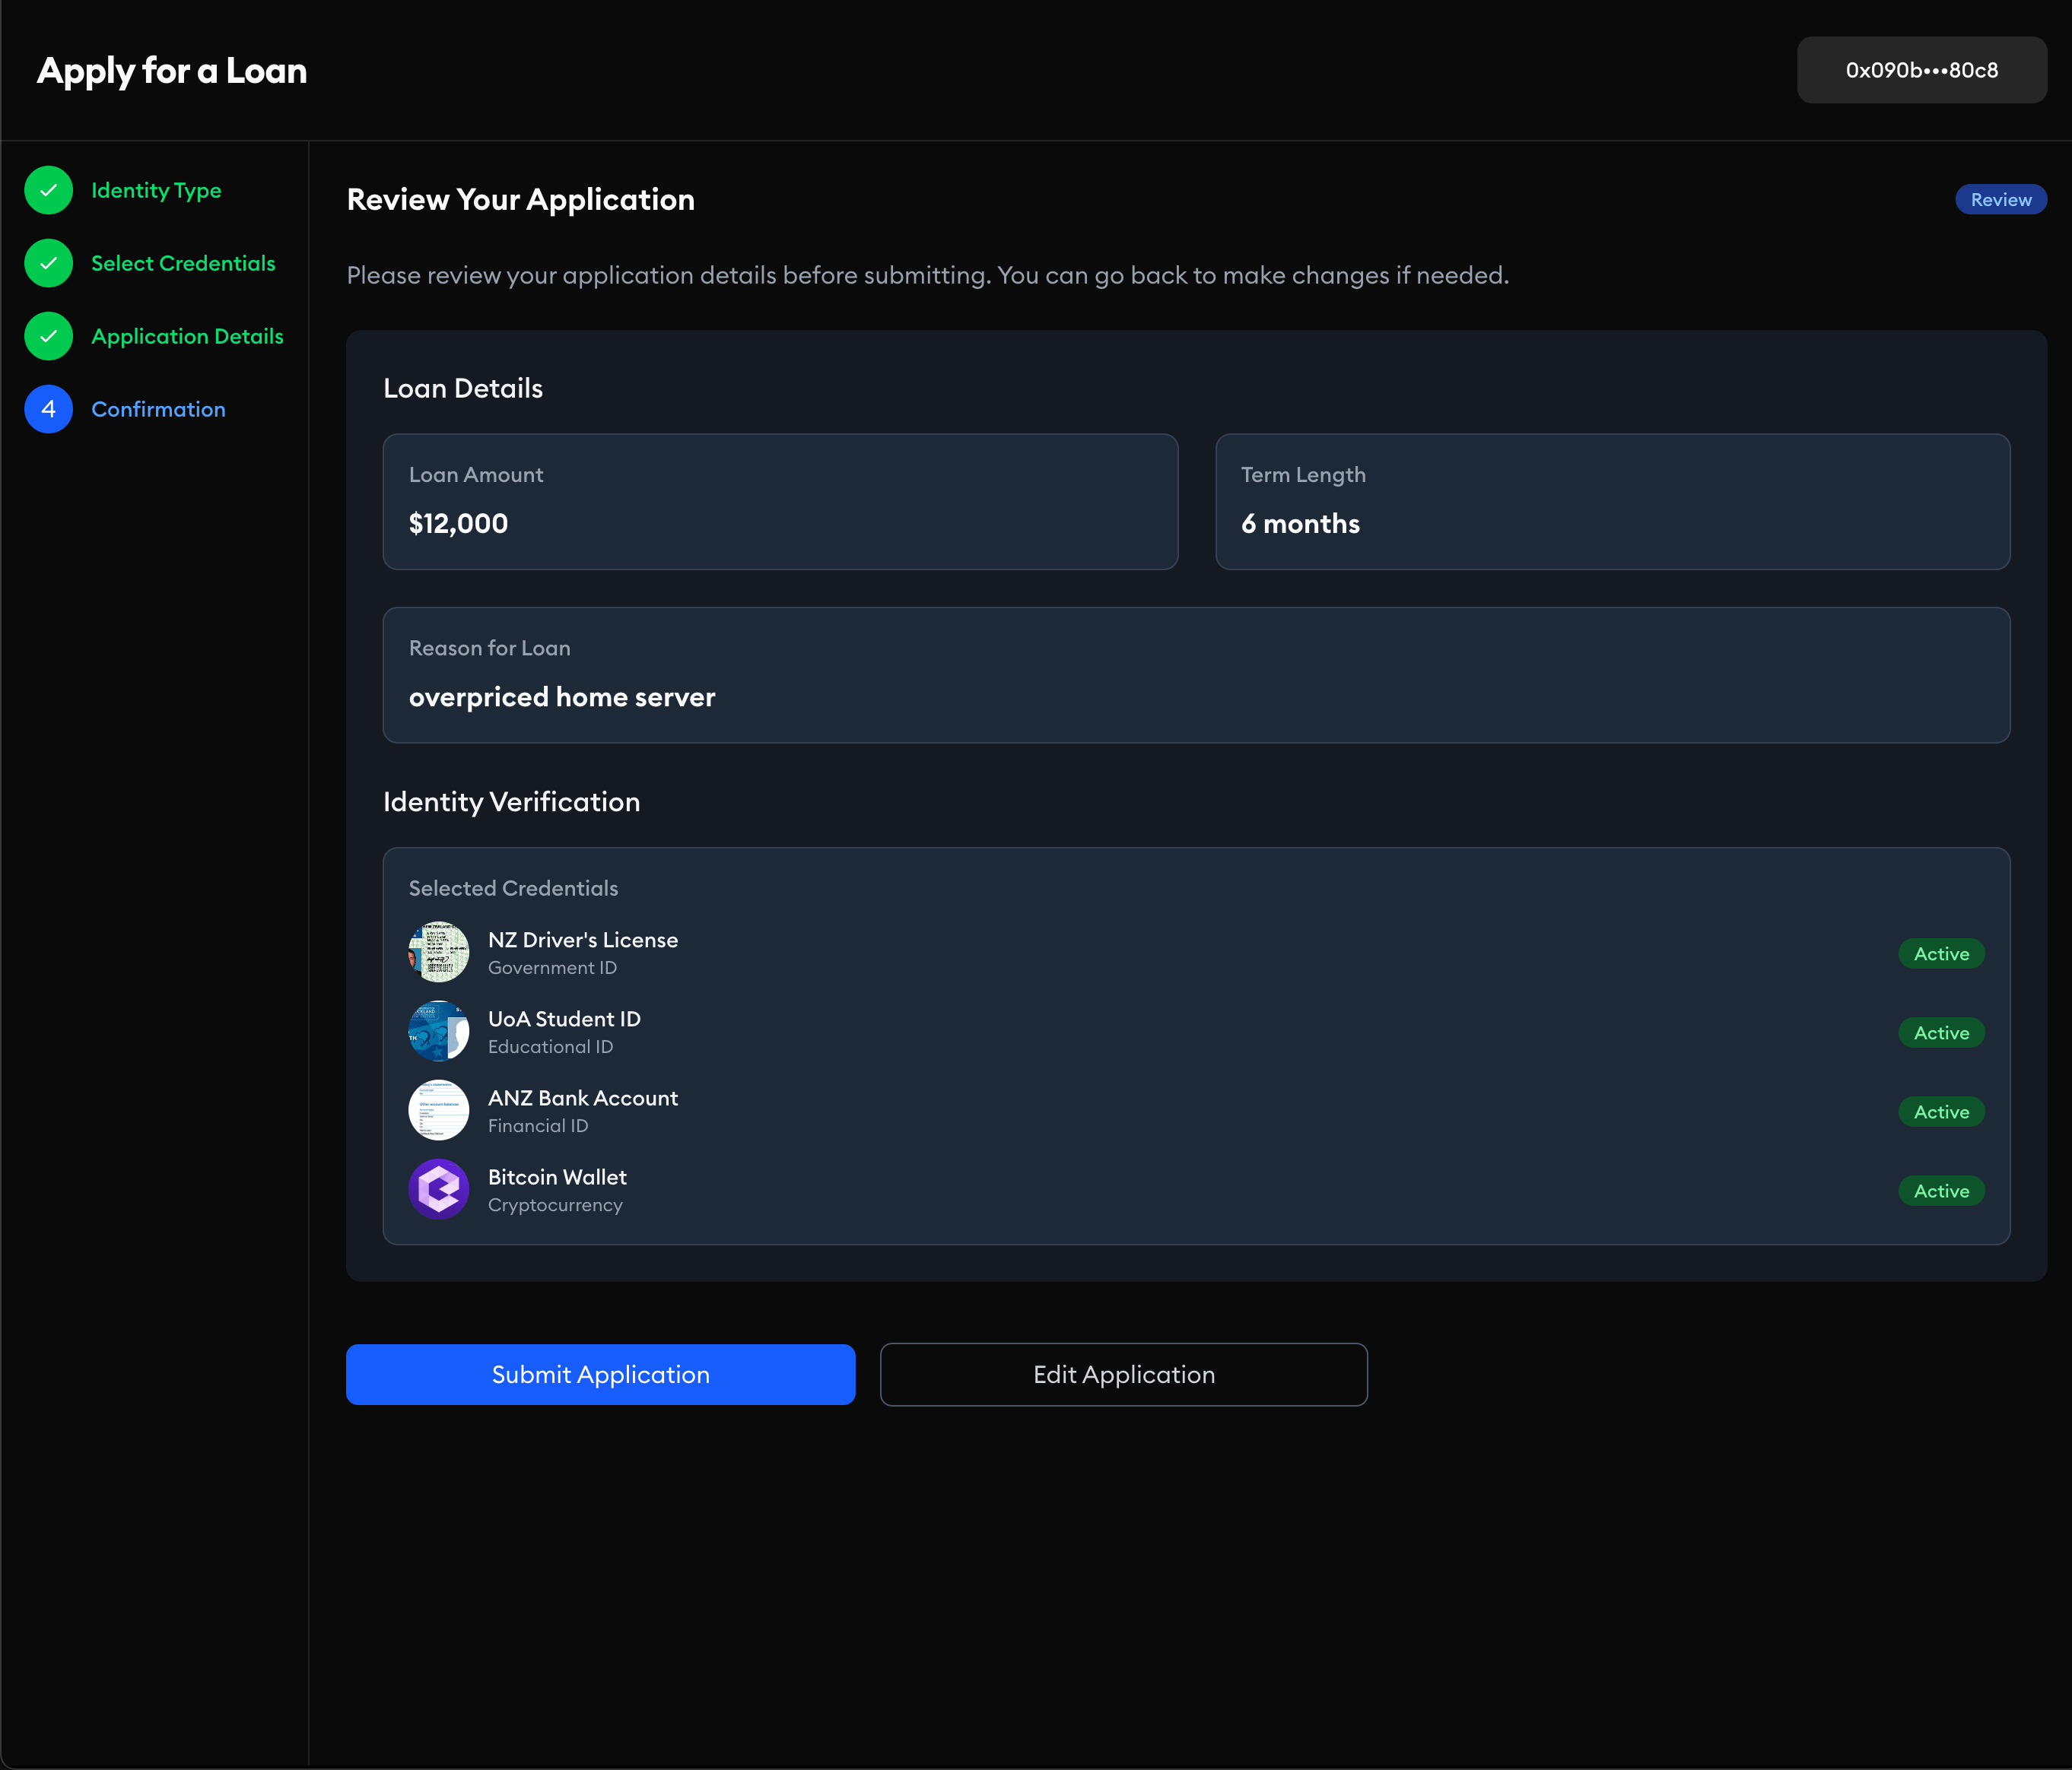Open the Confirmation step

pos(158,409)
